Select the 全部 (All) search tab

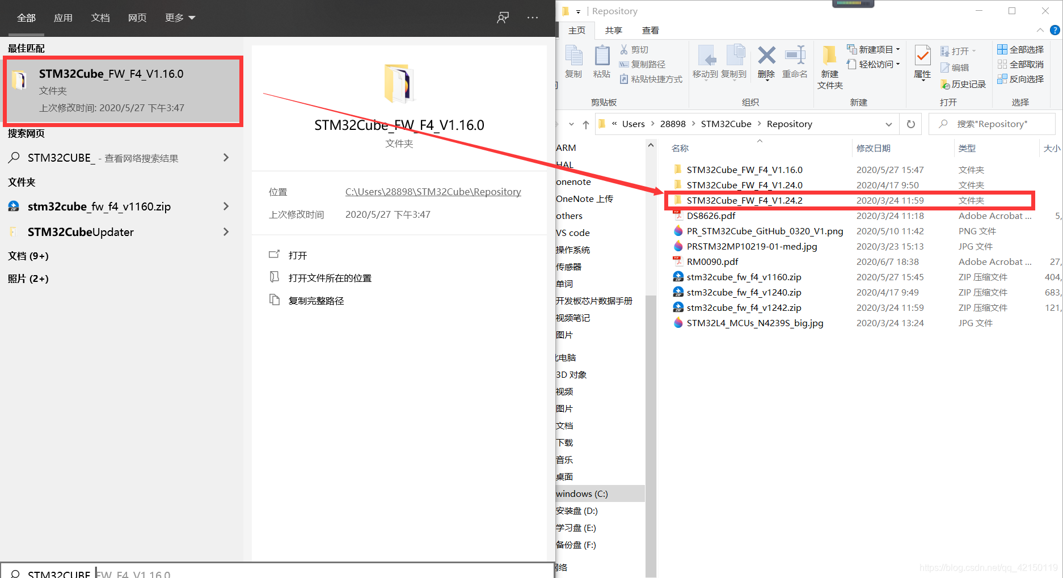(26, 18)
